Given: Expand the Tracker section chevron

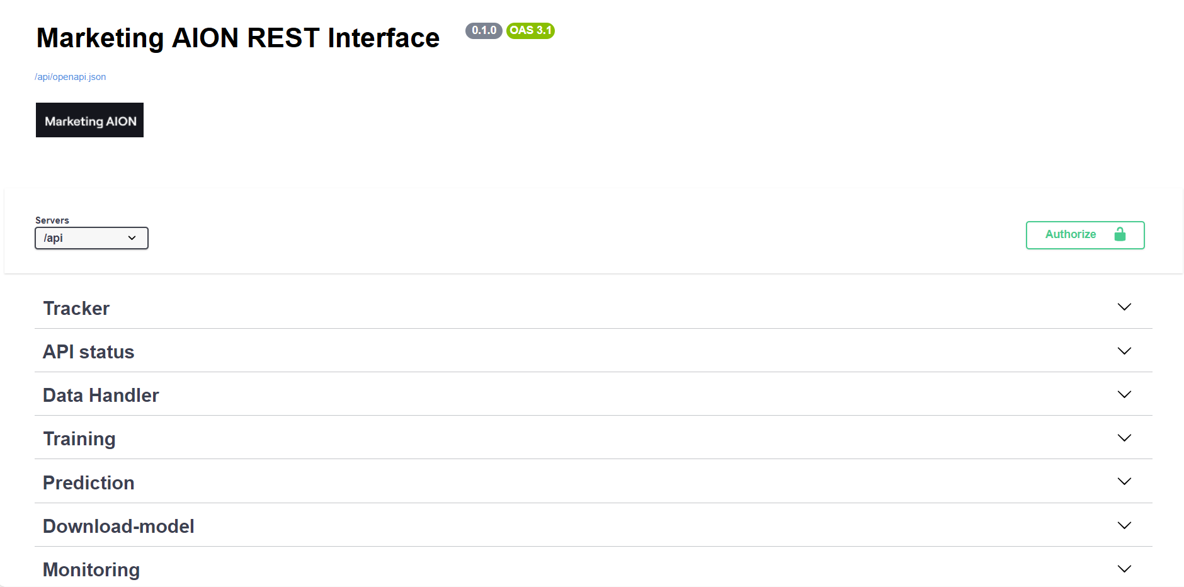Looking at the screenshot, I should [1124, 307].
